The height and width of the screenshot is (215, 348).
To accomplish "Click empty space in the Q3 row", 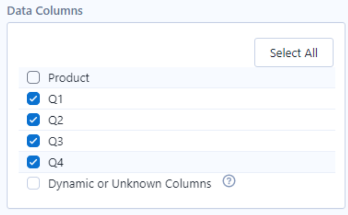I will [200, 141].
